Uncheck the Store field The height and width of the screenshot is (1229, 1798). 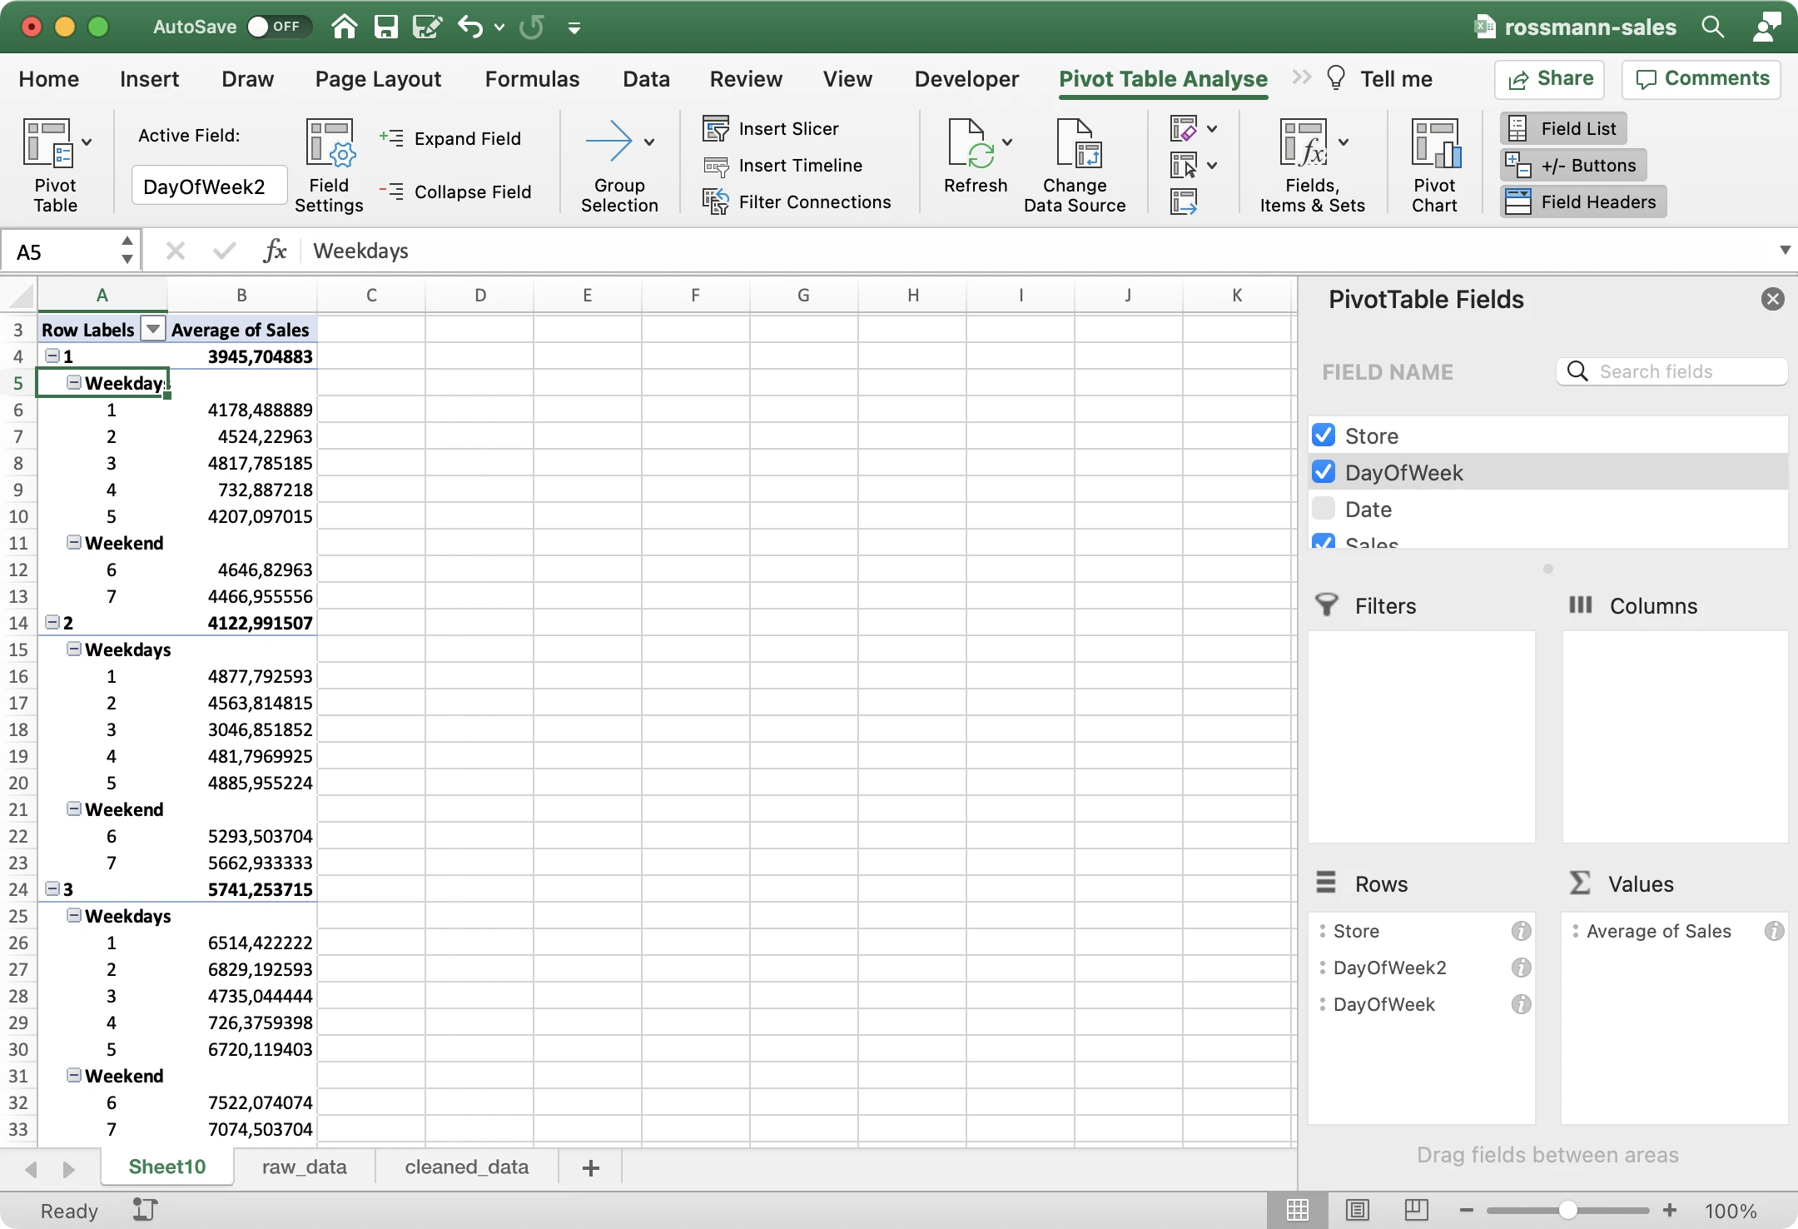point(1323,434)
